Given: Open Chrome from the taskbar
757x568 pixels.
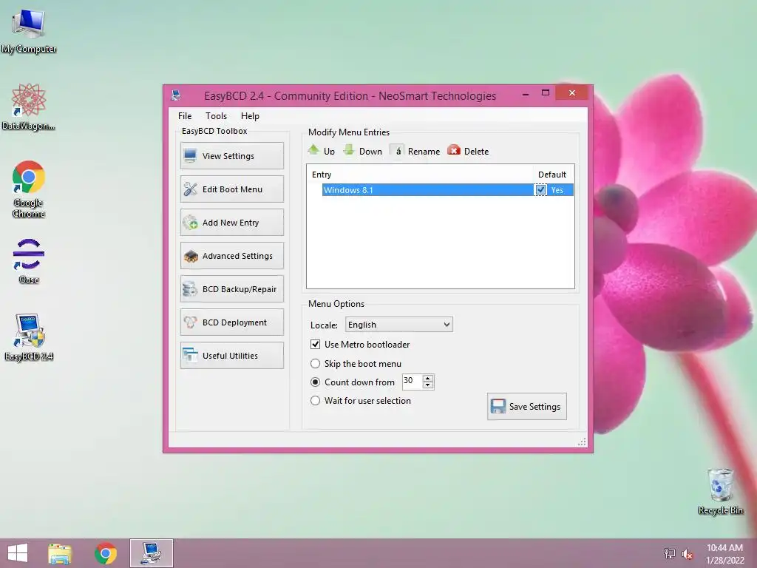Looking at the screenshot, I should tap(106, 553).
